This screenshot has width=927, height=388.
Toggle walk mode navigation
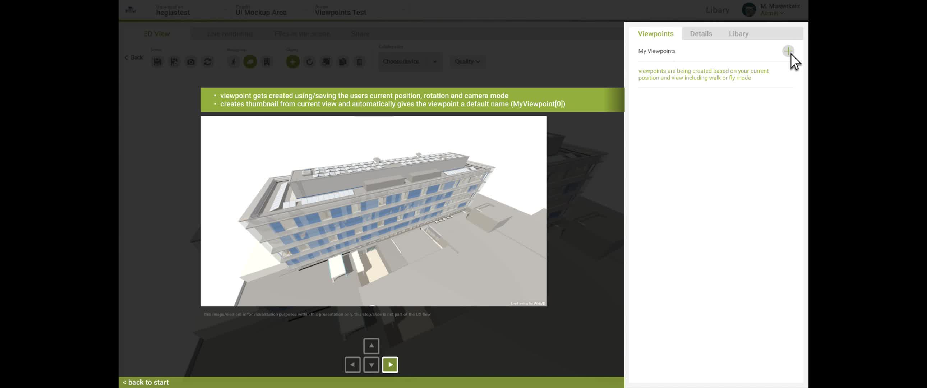(x=233, y=62)
